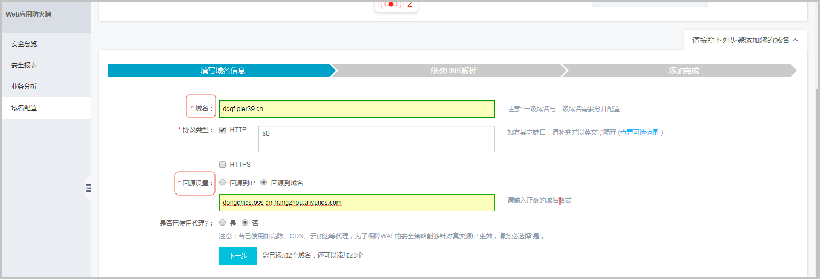This screenshot has width=820, height=279.
Task: Select 是 for proxy already in use
Action: (223, 223)
